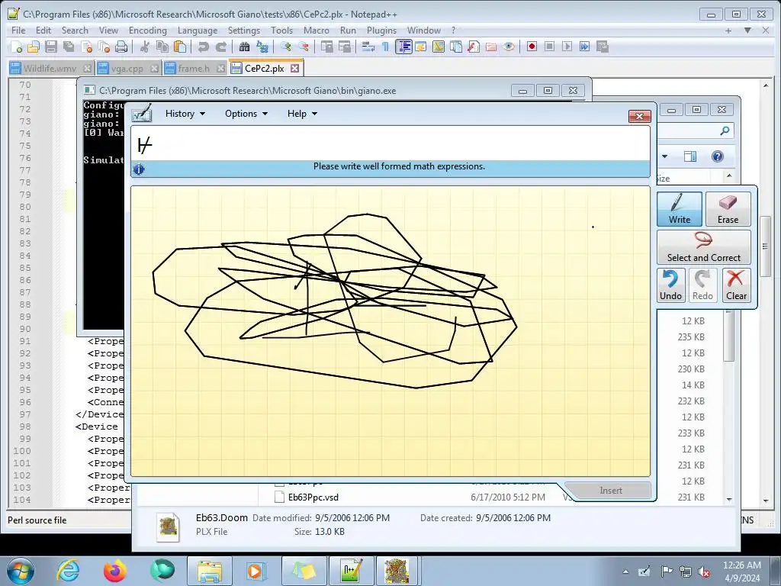Open Internet Explorer from the taskbar

coord(68,571)
